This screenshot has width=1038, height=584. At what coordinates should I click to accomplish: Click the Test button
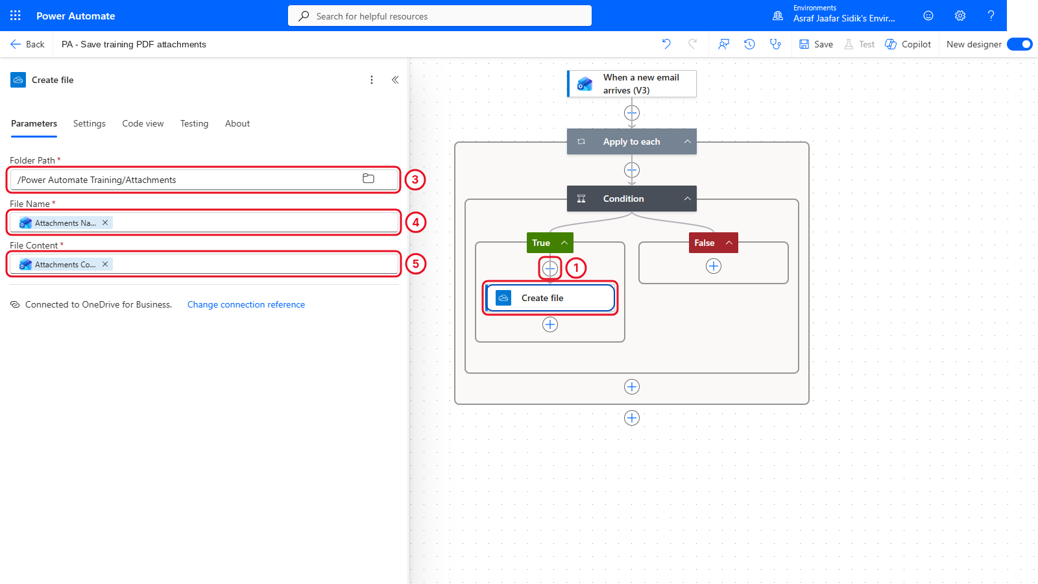click(x=859, y=44)
